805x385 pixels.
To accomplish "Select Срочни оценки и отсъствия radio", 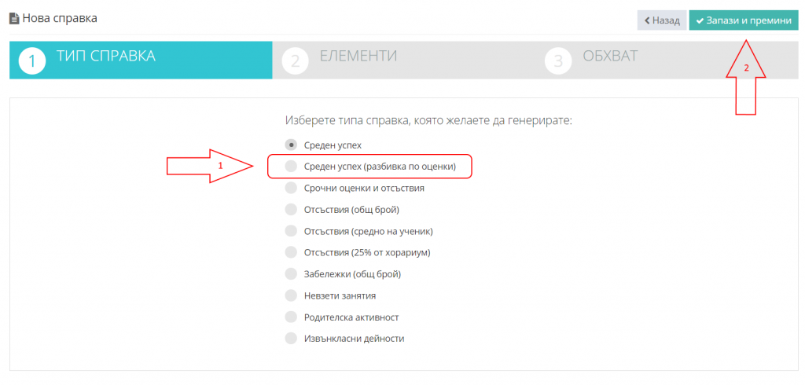I will pyautogui.click(x=291, y=188).
